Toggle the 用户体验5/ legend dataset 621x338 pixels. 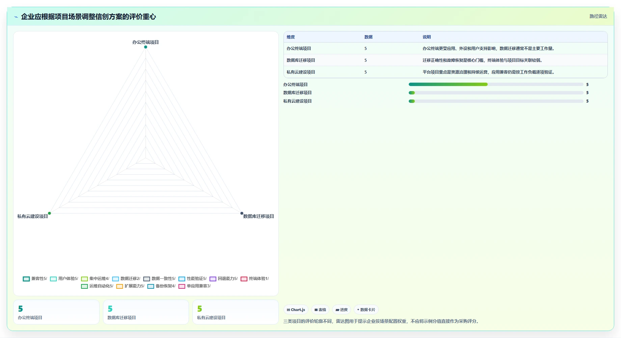point(64,279)
